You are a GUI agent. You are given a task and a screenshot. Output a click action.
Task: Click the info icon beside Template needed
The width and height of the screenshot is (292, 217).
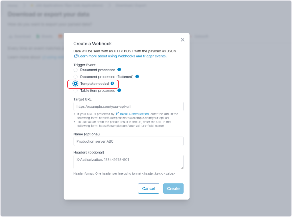click(112, 84)
